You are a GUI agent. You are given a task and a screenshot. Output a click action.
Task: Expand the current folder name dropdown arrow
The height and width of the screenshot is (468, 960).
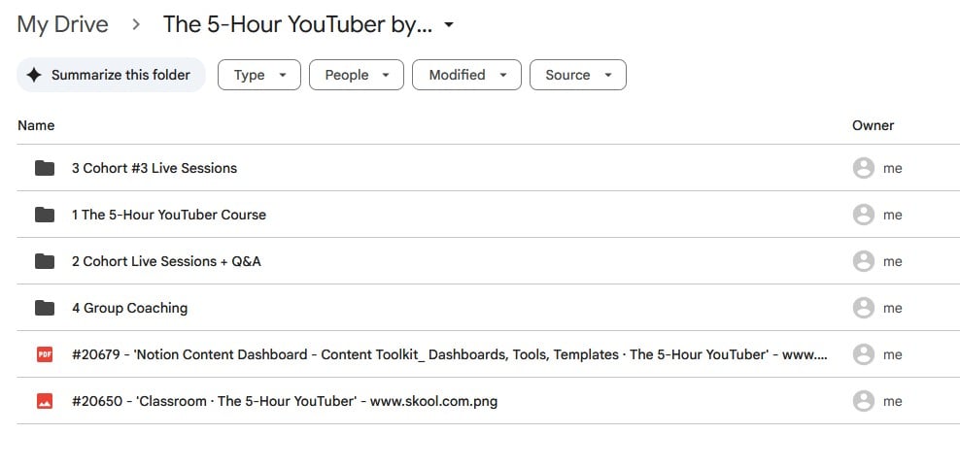point(449,25)
